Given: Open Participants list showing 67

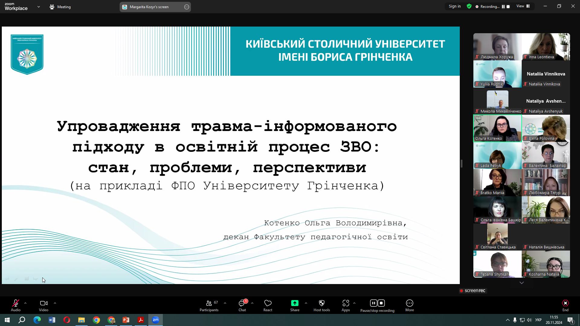Looking at the screenshot, I should pyautogui.click(x=209, y=303).
